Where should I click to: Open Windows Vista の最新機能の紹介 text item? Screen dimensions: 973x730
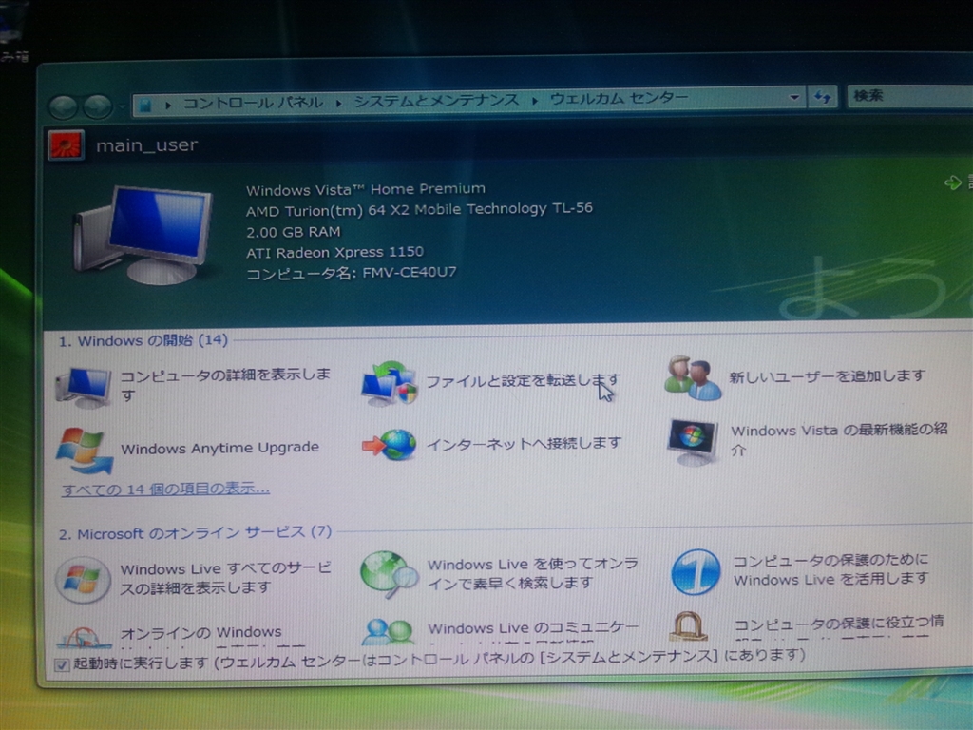839,439
